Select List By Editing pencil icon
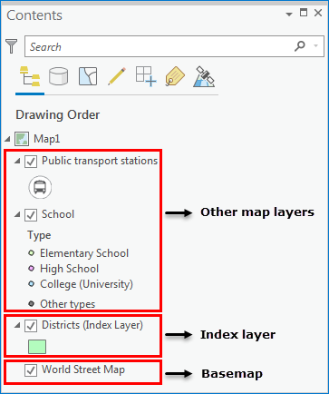This screenshot has width=329, height=394. [117, 76]
